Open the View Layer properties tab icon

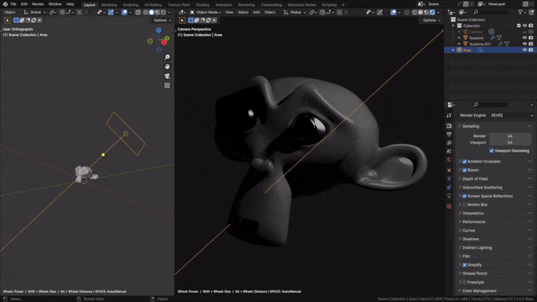pos(449,143)
